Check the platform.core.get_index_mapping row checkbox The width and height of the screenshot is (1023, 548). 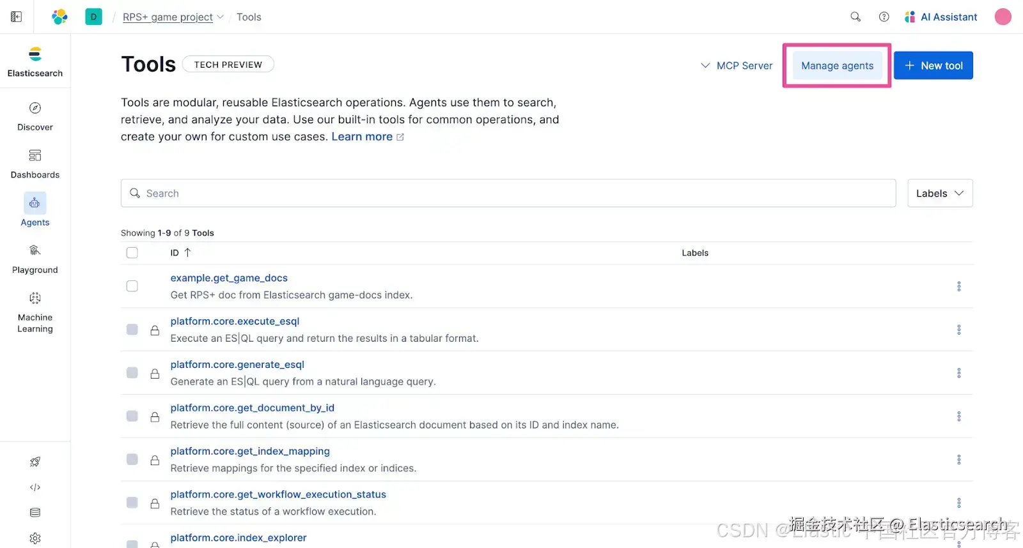[x=132, y=459]
